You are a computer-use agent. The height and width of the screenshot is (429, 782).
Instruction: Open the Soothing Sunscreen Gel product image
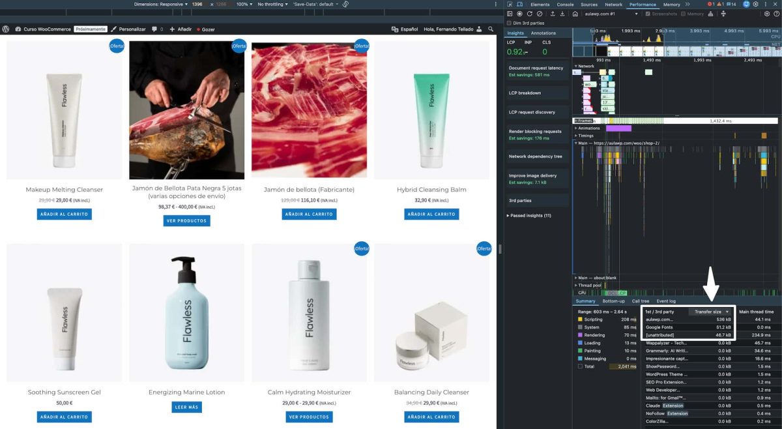[65, 313]
